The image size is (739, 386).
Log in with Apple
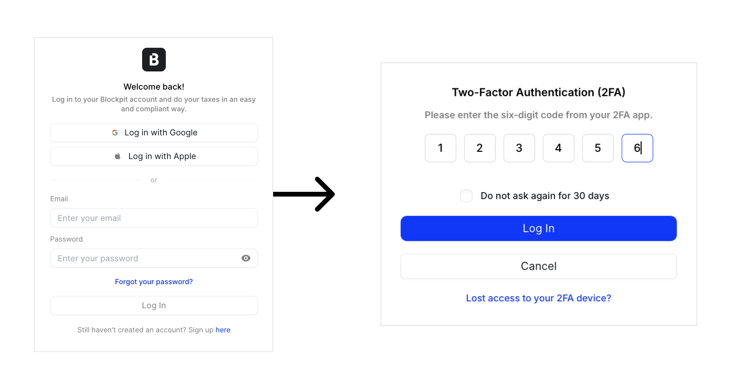point(154,156)
